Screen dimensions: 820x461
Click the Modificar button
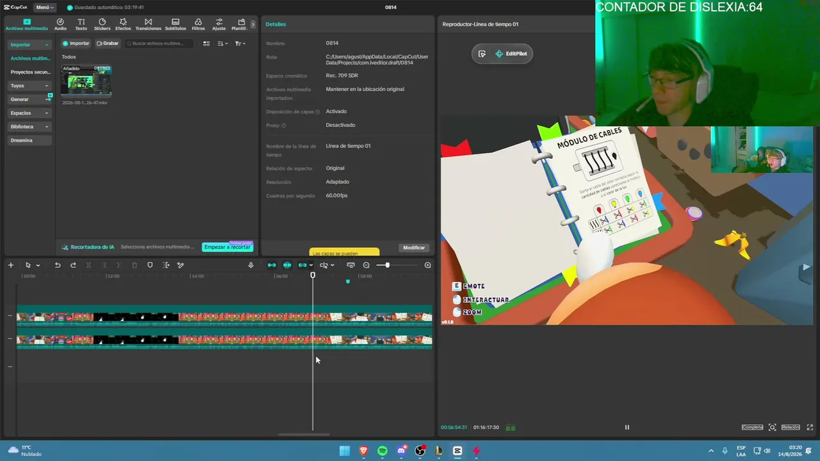[414, 248]
